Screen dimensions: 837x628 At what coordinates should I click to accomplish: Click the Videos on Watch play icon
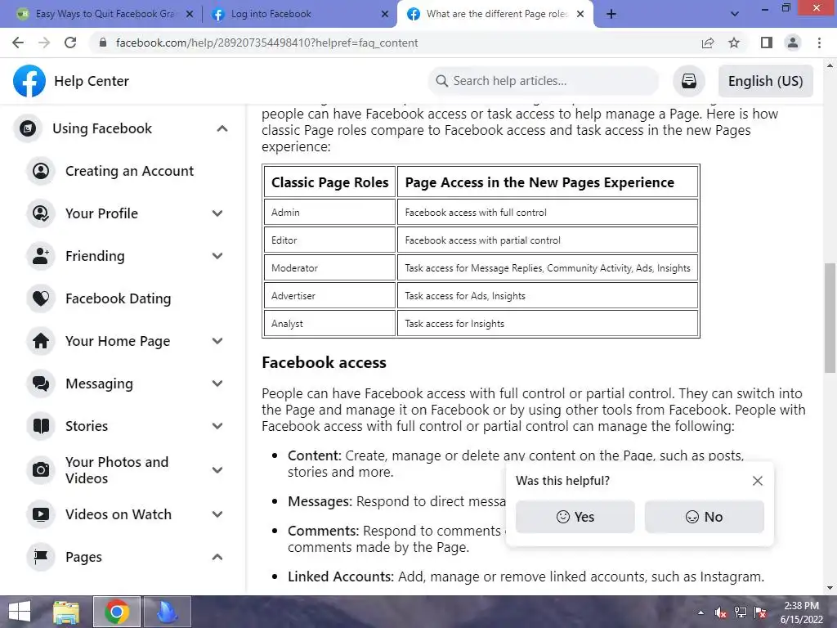point(41,514)
